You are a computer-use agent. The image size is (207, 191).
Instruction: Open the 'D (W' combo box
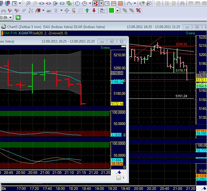(x=6, y=17)
